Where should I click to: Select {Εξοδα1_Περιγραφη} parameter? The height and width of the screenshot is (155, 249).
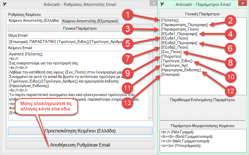point(179,34)
